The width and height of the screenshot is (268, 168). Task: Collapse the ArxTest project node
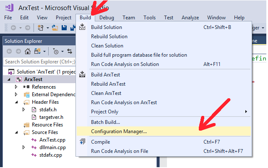[9, 79]
